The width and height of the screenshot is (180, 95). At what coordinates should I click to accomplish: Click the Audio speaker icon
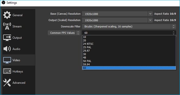[x=7, y=49]
